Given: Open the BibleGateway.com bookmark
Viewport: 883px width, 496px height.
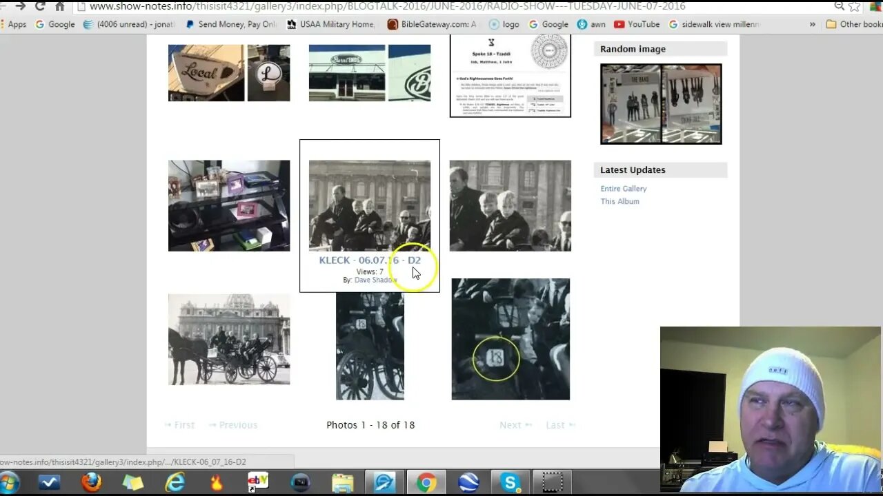Looking at the screenshot, I should (x=431, y=24).
